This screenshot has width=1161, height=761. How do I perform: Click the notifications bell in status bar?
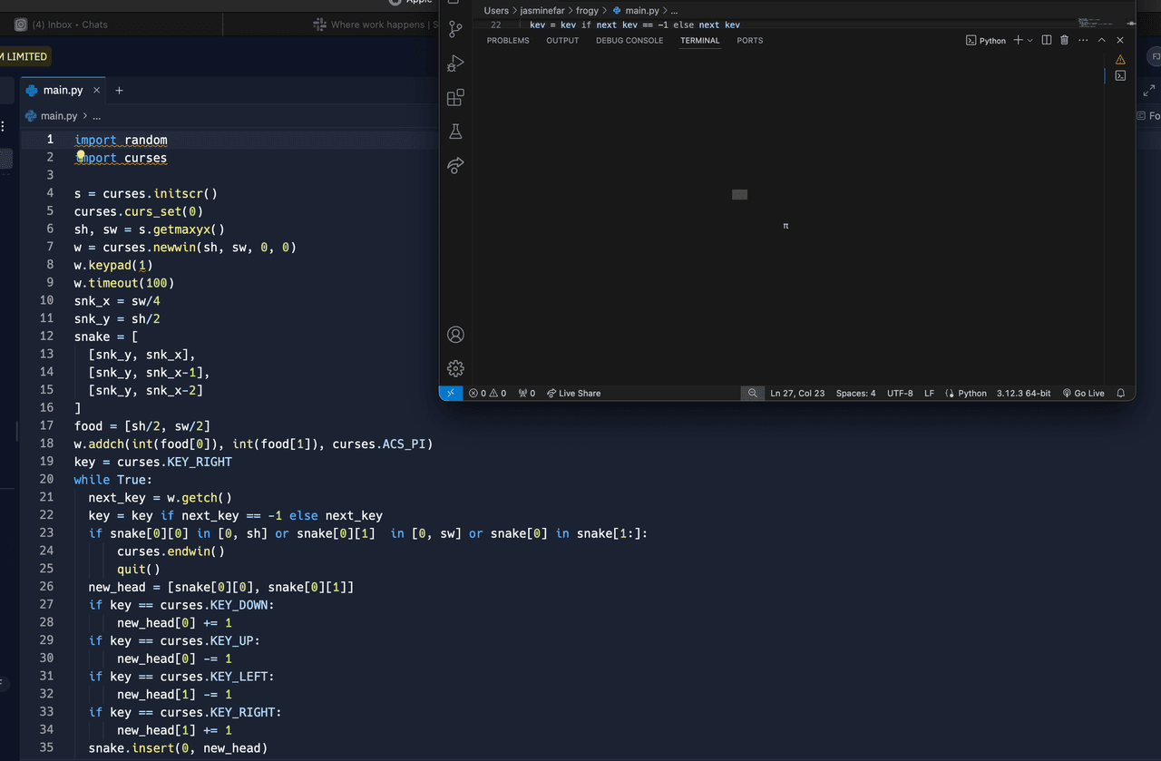point(1121,394)
